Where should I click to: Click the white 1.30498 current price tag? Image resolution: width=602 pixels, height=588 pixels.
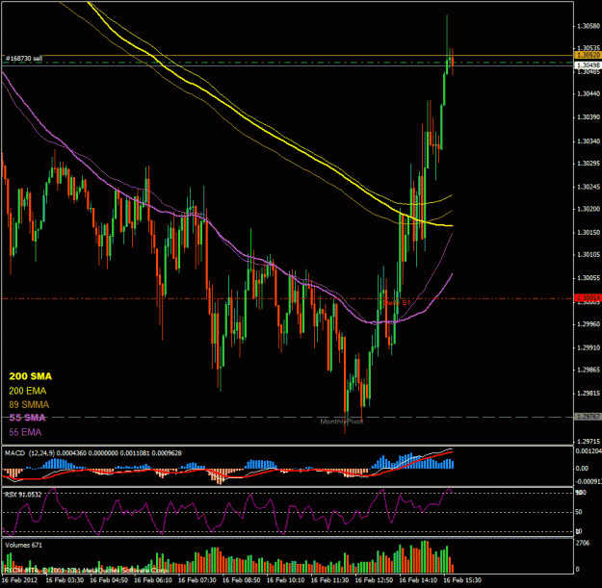point(588,65)
